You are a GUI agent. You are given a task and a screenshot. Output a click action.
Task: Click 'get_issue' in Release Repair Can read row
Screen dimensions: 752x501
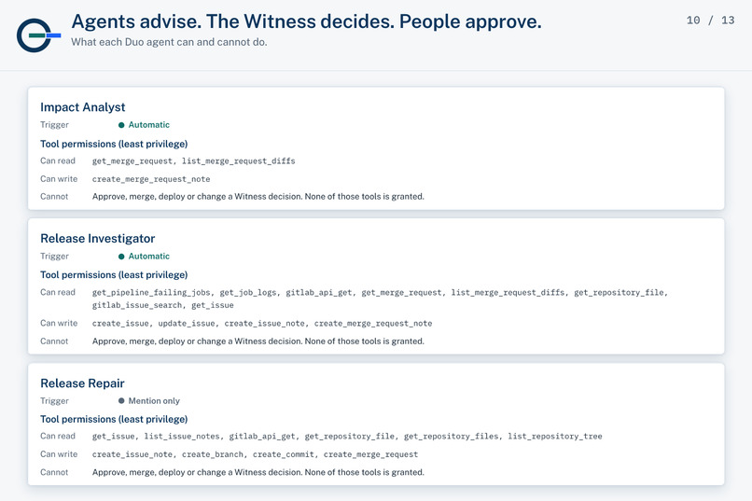(113, 437)
